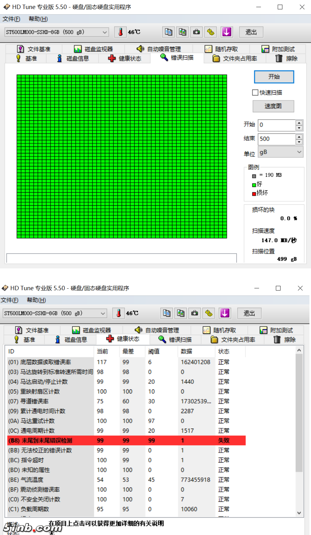Open 随机存取 tab in bottom window

click(x=219, y=330)
